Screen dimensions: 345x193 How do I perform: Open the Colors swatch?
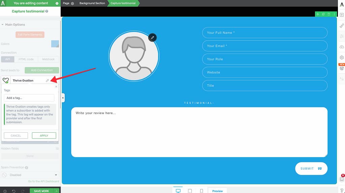pos(55,44)
